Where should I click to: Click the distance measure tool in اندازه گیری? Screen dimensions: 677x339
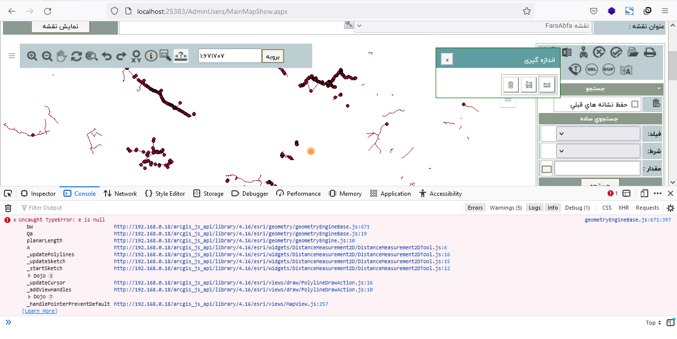pos(547,85)
